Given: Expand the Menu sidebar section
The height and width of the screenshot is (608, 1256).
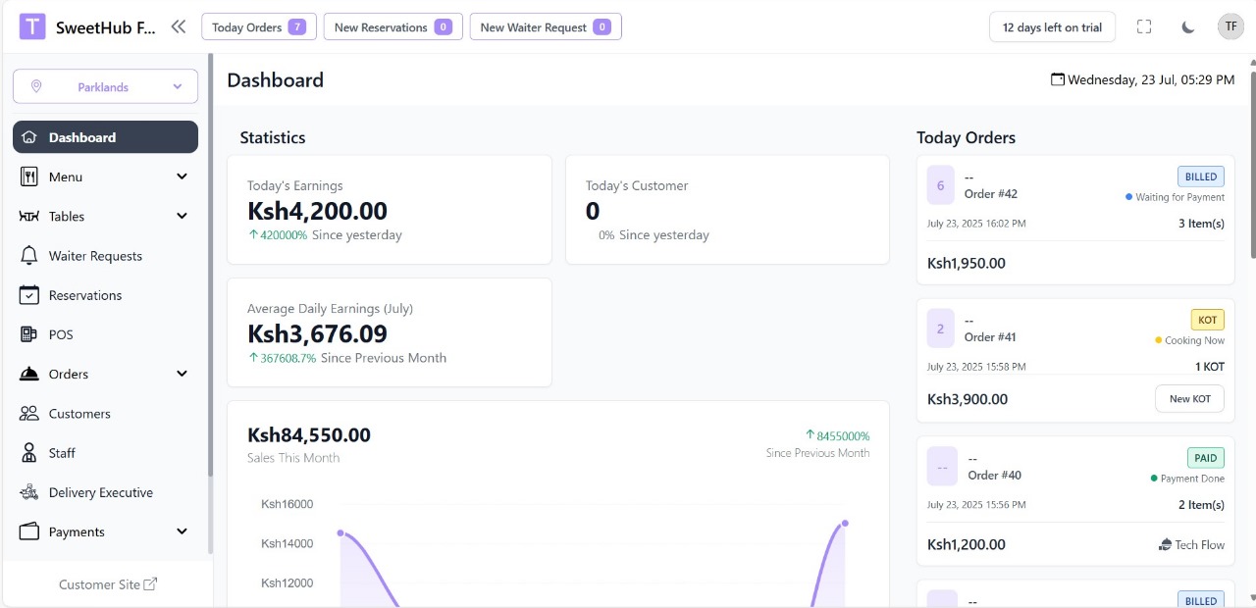Looking at the screenshot, I should [x=181, y=177].
